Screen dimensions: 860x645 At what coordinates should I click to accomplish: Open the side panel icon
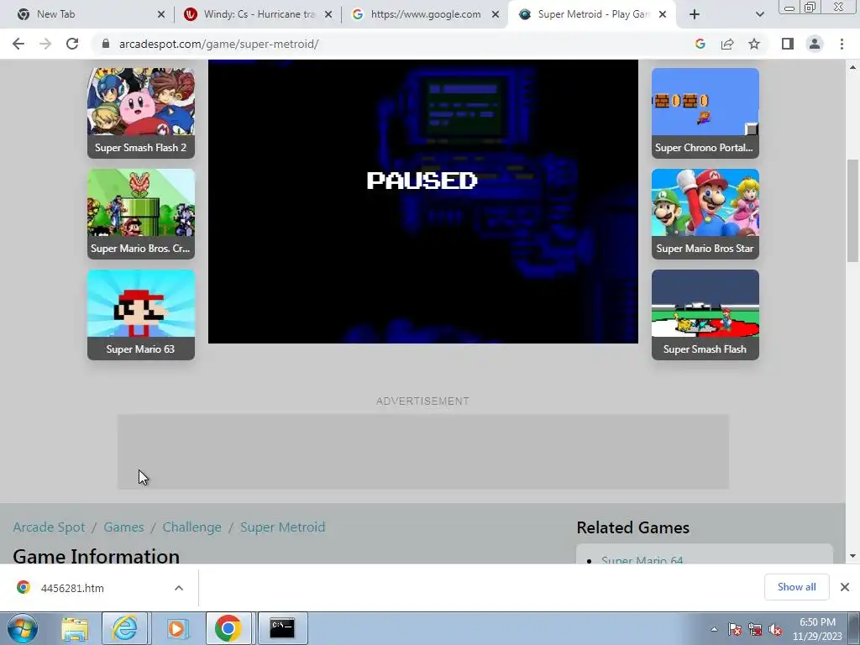pos(788,44)
